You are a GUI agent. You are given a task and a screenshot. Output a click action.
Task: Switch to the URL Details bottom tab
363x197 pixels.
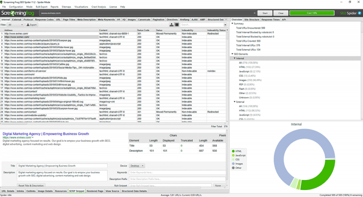coord(8,191)
